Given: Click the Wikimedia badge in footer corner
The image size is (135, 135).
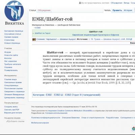Looking at the screenshot, I should (x=133, y=128).
